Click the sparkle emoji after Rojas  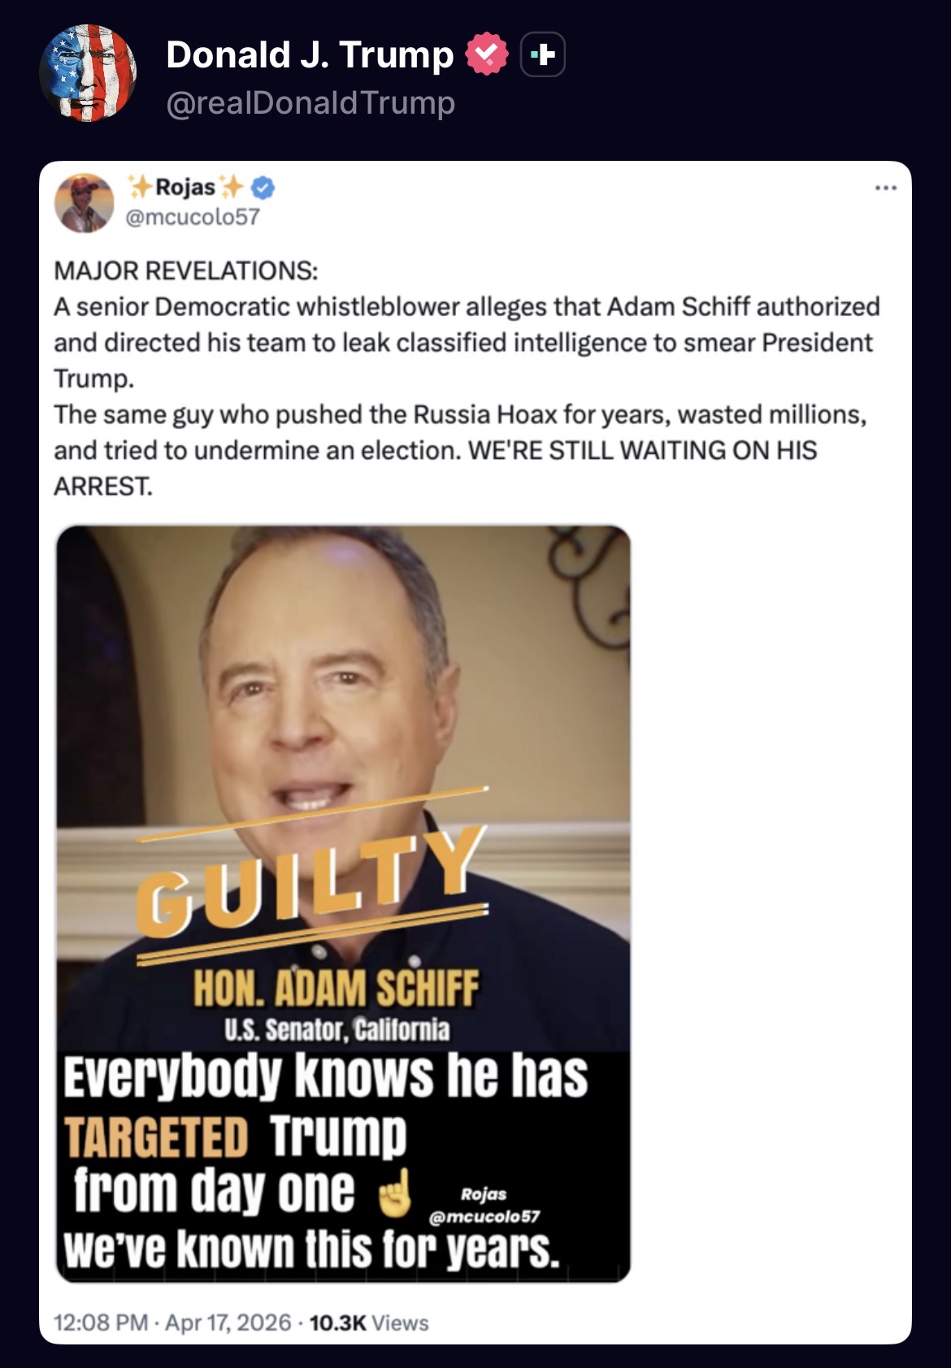coord(232,187)
